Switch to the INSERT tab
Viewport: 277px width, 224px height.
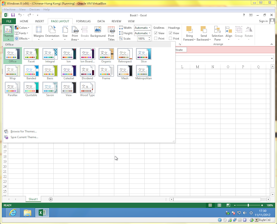point(39,21)
